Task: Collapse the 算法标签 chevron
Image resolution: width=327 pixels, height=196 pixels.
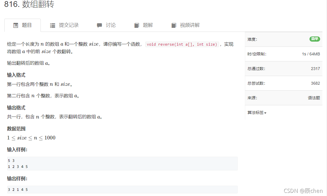Action: point(264,112)
